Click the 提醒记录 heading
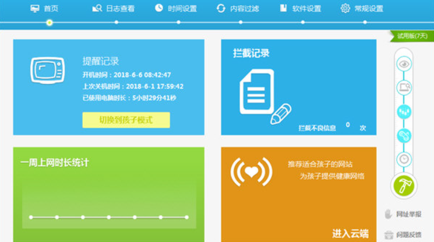 point(101,61)
